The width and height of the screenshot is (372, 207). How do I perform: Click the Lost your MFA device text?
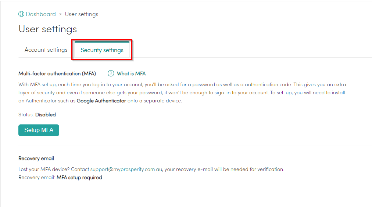click(44, 170)
